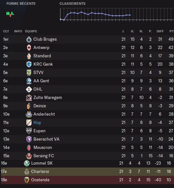Viewport: 174px width, 188px height.
Task: Select the Beerschot VA purple crest
Action: coord(29,139)
